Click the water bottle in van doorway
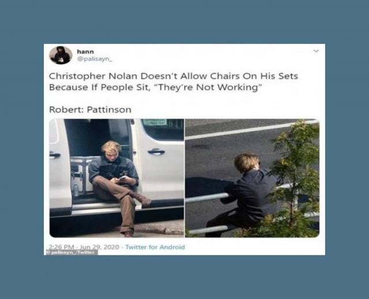Screen dimensions: 369x299 76,190
